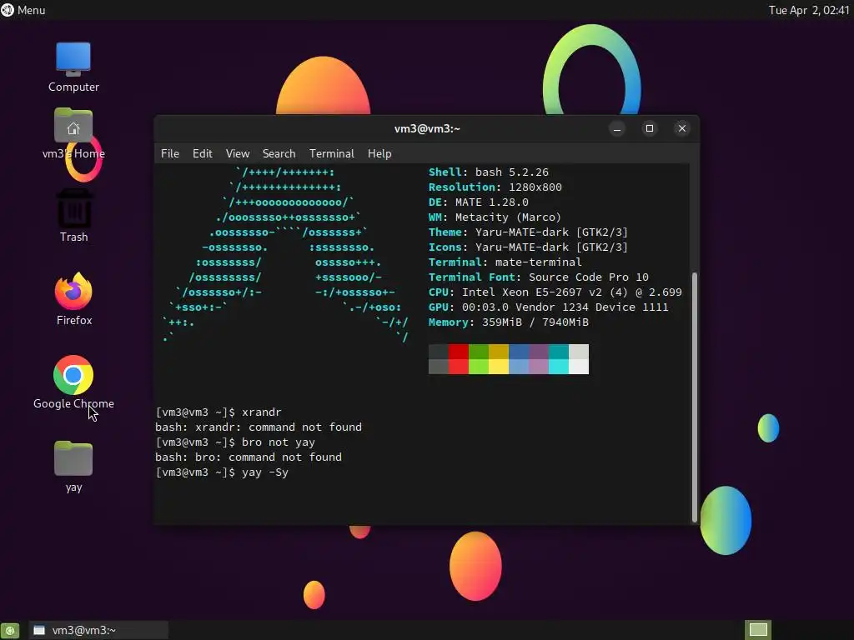
Task: Click the 'Theme: Yaru-MATE-dark' line
Action: tap(528, 232)
